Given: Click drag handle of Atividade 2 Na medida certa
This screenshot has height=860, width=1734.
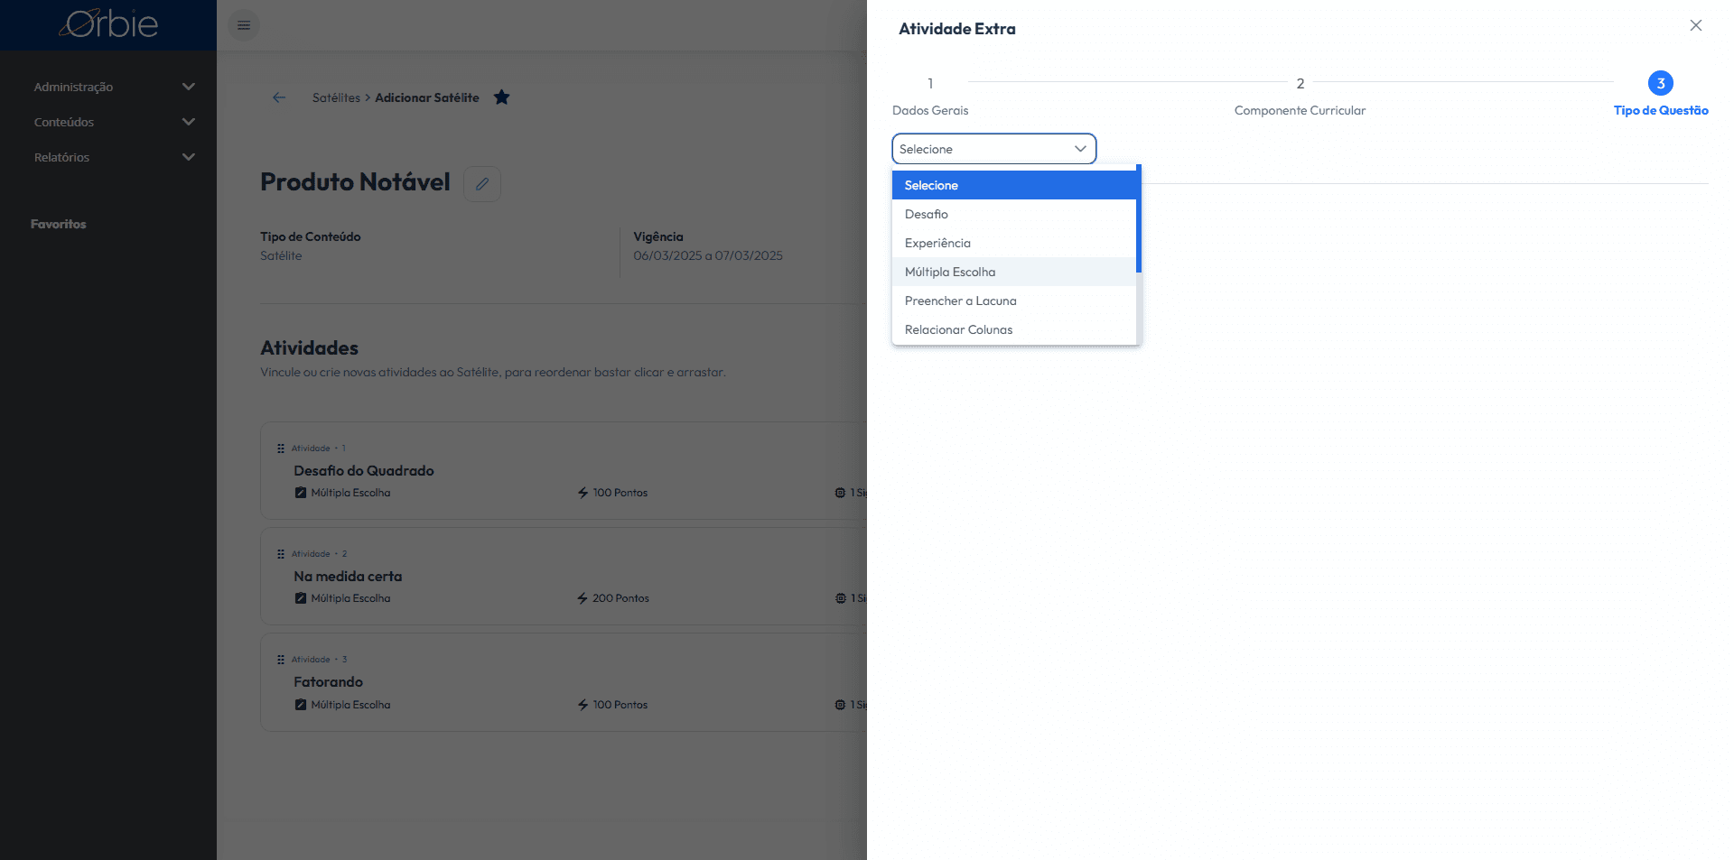Looking at the screenshot, I should (281, 554).
